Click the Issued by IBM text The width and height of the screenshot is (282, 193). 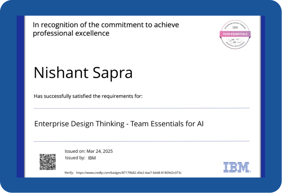coord(80,158)
